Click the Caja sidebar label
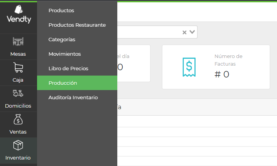The width and height of the screenshot is (277, 166). (x=18, y=80)
